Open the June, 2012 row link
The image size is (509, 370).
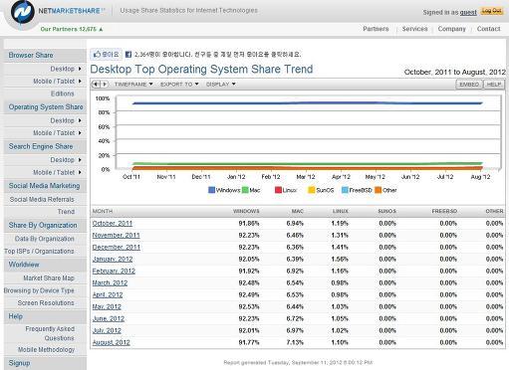coord(109,318)
